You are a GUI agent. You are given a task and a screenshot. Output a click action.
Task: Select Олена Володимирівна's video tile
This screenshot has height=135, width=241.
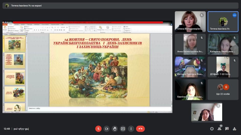coord(190,21)
